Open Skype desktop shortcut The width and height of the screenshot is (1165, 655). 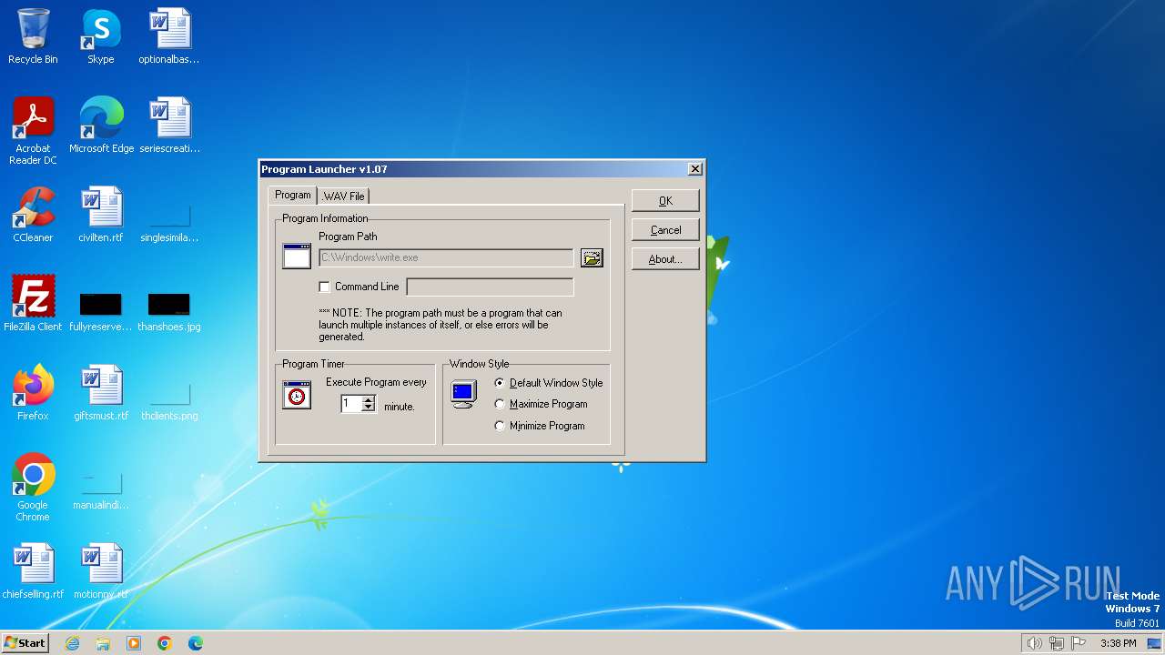tap(100, 36)
